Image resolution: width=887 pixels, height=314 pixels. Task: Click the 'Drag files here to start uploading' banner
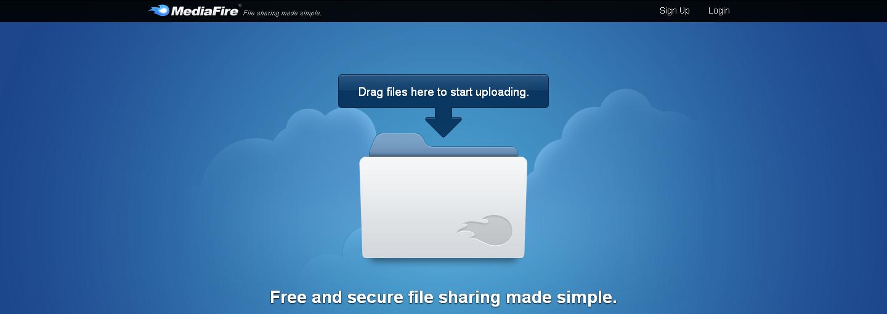(x=443, y=92)
